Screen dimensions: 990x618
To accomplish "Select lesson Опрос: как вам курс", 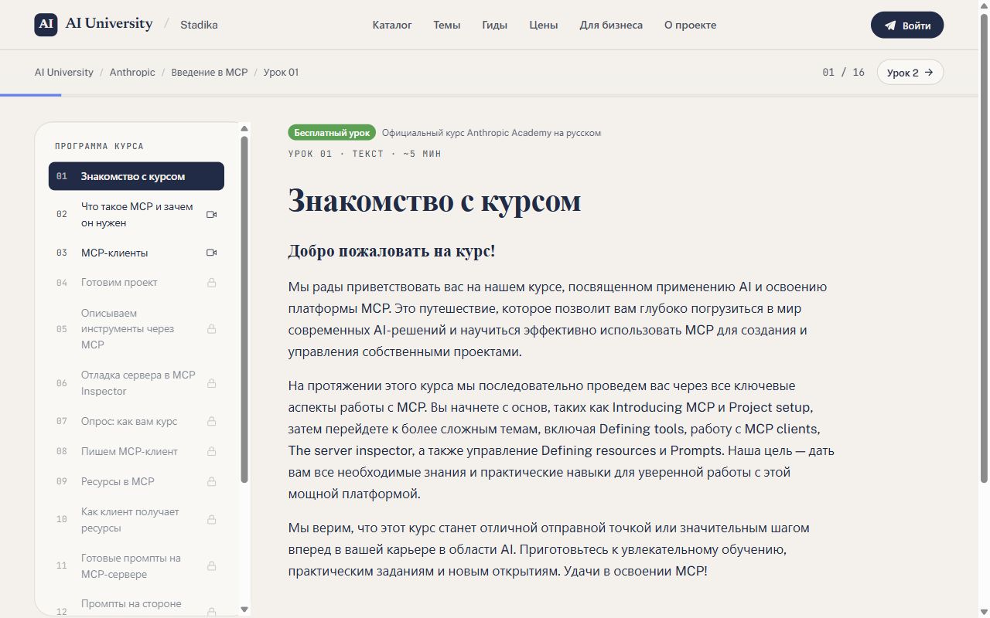I will click(136, 422).
